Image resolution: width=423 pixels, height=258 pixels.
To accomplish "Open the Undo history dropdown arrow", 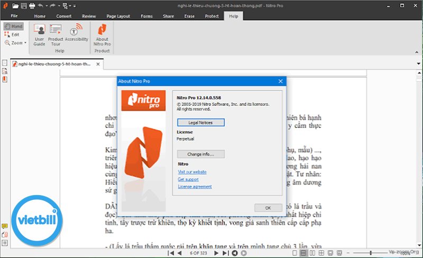I will point(47,6).
